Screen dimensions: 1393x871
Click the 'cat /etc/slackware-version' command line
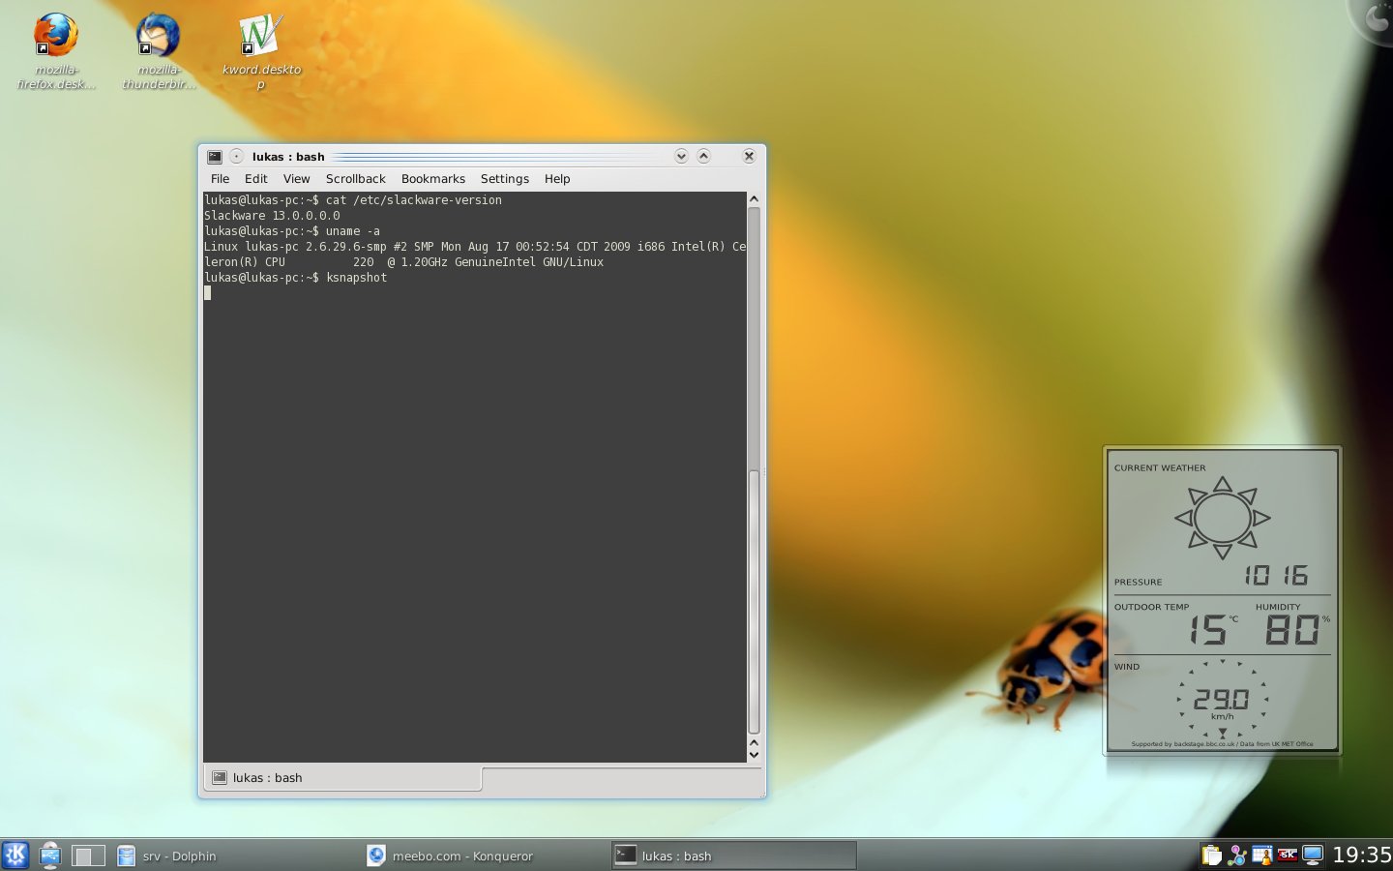(414, 200)
